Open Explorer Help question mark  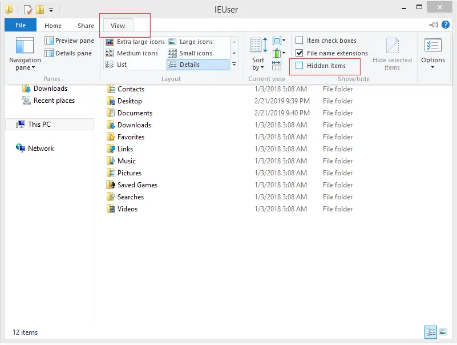coord(446,25)
